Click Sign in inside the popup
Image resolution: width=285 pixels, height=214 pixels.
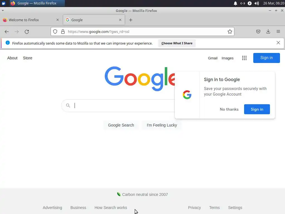tap(257, 109)
